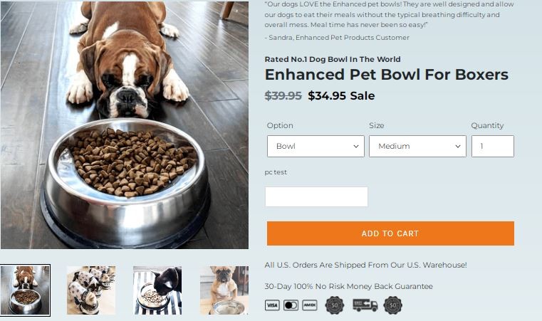Click the Visa payment icon
The width and height of the screenshot is (542, 321).
[272, 305]
